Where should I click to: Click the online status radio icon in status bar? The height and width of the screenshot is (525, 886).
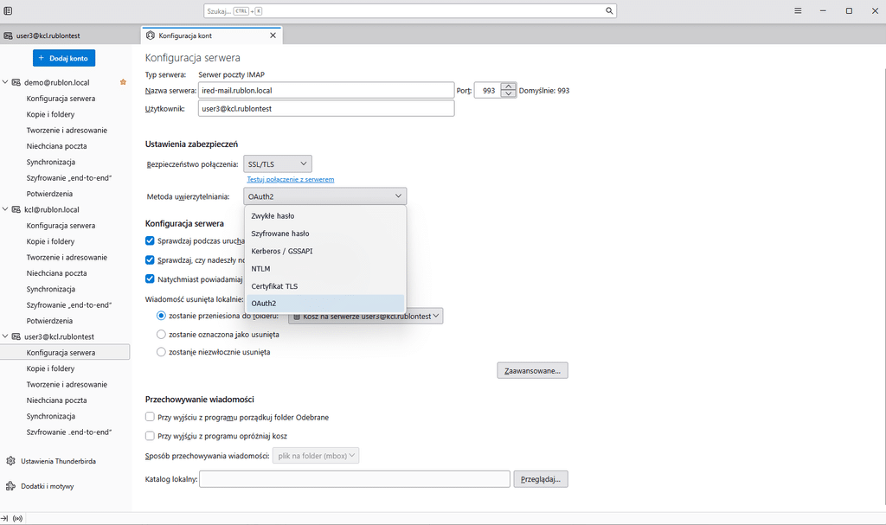tap(17, 519)
